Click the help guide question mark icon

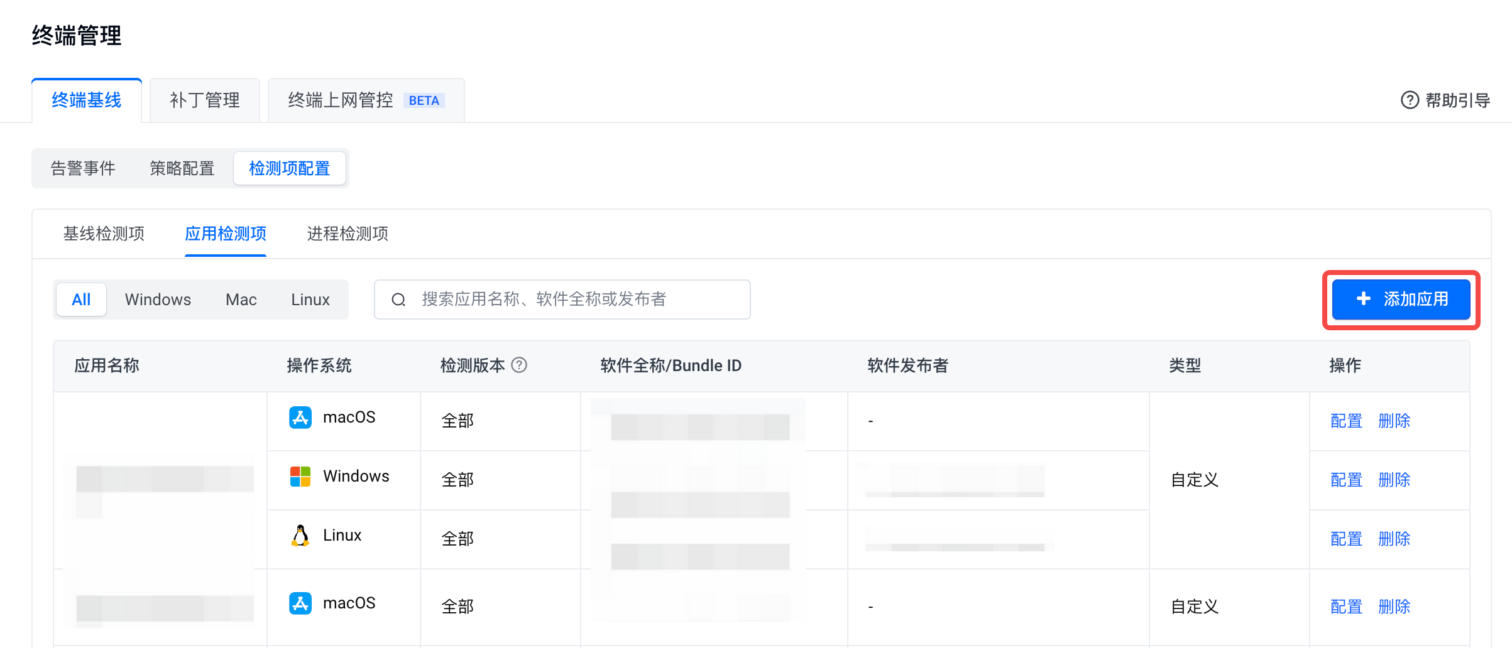coord(1410,100)
